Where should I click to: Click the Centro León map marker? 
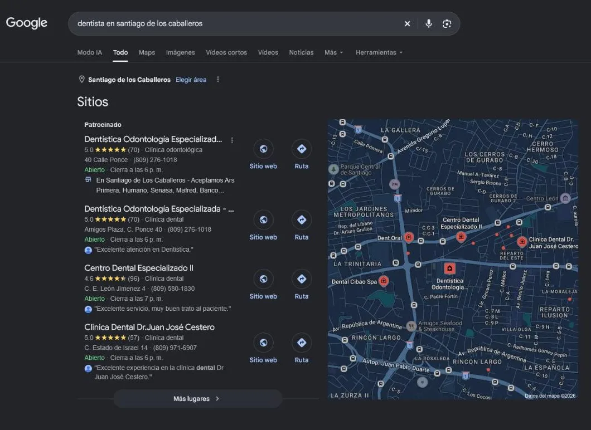click(565, 198)
